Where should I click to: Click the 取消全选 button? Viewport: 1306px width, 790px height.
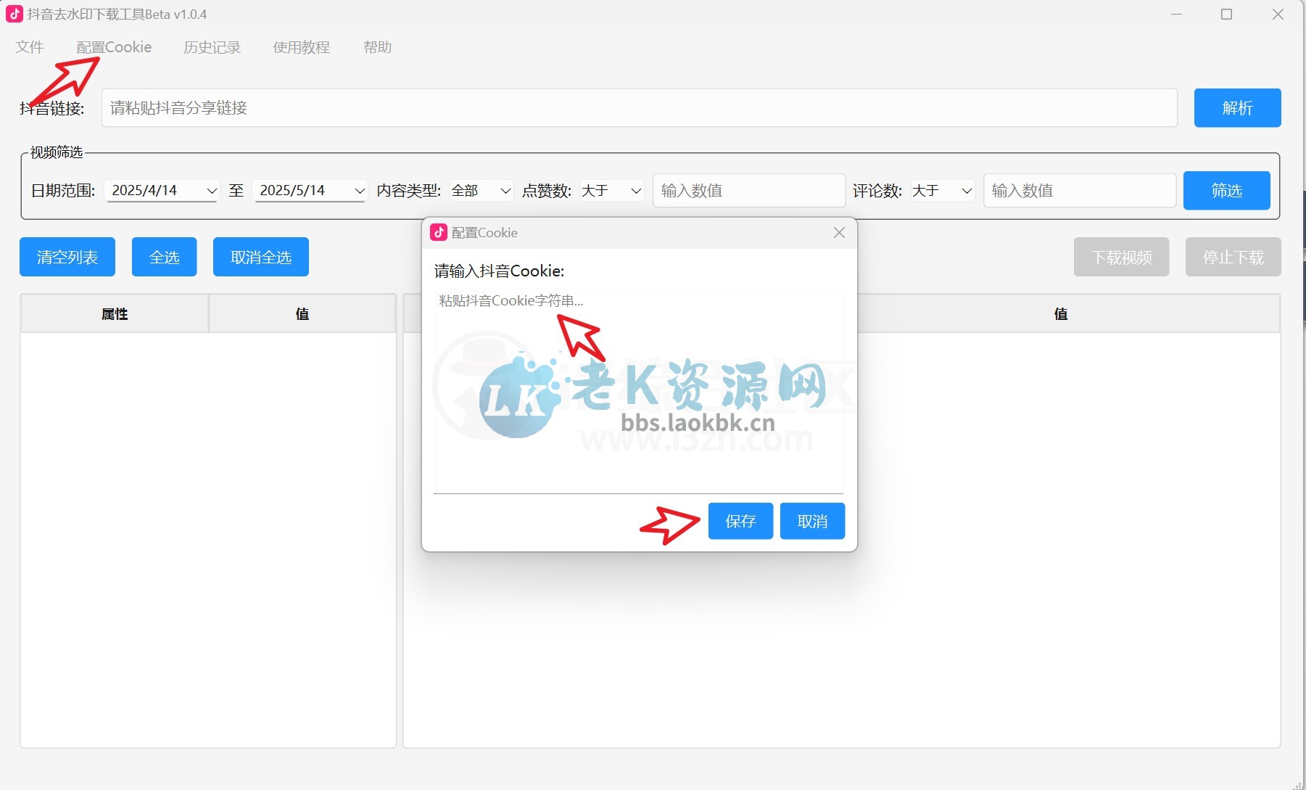261,257
